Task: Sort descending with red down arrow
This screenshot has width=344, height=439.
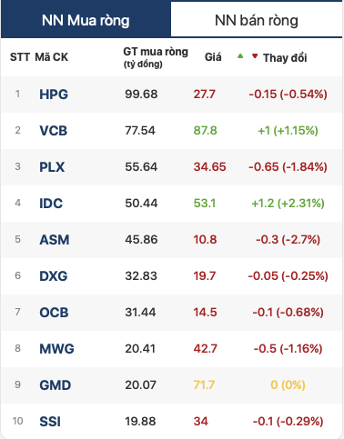Action: pos(255,56)
